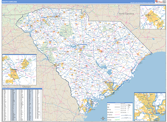Click the Toll Roads green line sample
Image resolution: width=167 pixels, height=122 pixels.
click(117, 120)
